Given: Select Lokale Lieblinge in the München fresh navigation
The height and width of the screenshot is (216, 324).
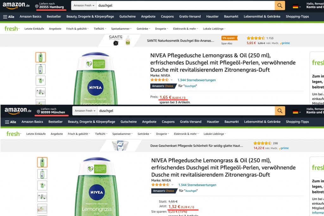Looking at the screenshot, I should coord(215,134).
